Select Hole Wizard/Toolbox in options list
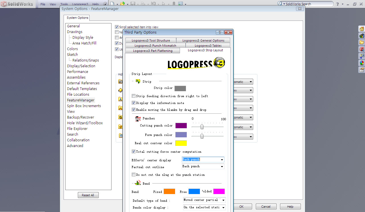This screenshot has width=365, height=212. (x=85, y=123)
